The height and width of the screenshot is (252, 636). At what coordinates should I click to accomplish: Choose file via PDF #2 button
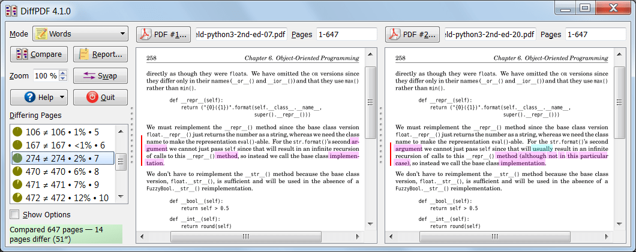click(413, 34)
